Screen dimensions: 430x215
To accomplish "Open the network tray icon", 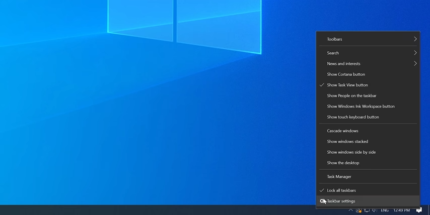I will [x=367, y=210].
